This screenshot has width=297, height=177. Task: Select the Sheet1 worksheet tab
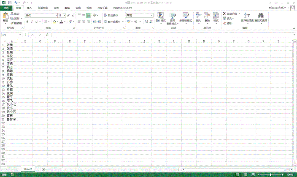[28, 169]
